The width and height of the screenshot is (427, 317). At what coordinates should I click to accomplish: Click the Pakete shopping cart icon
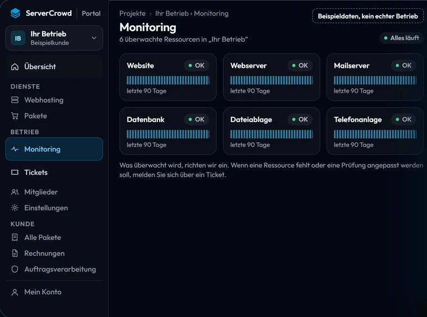(15, 116)
